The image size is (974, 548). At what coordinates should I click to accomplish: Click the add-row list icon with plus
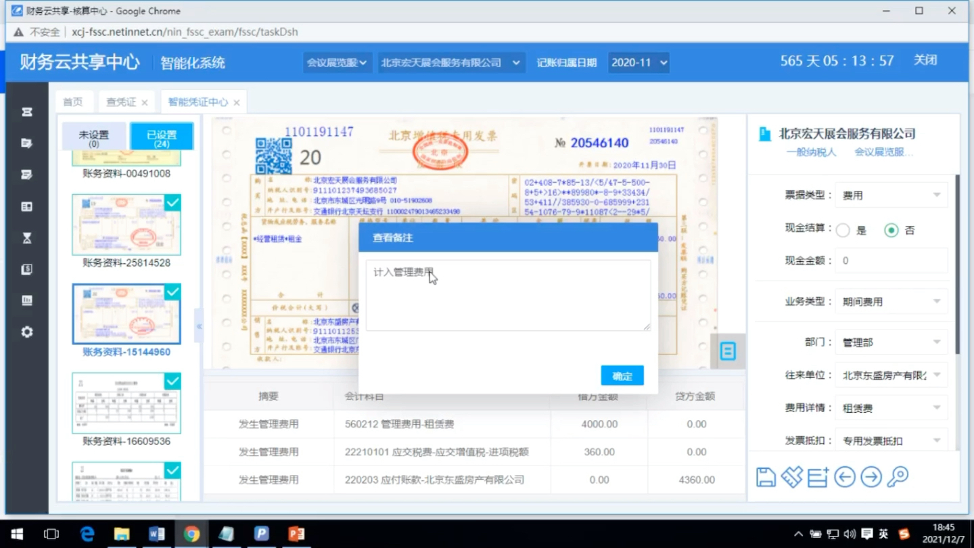pos(818,477)
